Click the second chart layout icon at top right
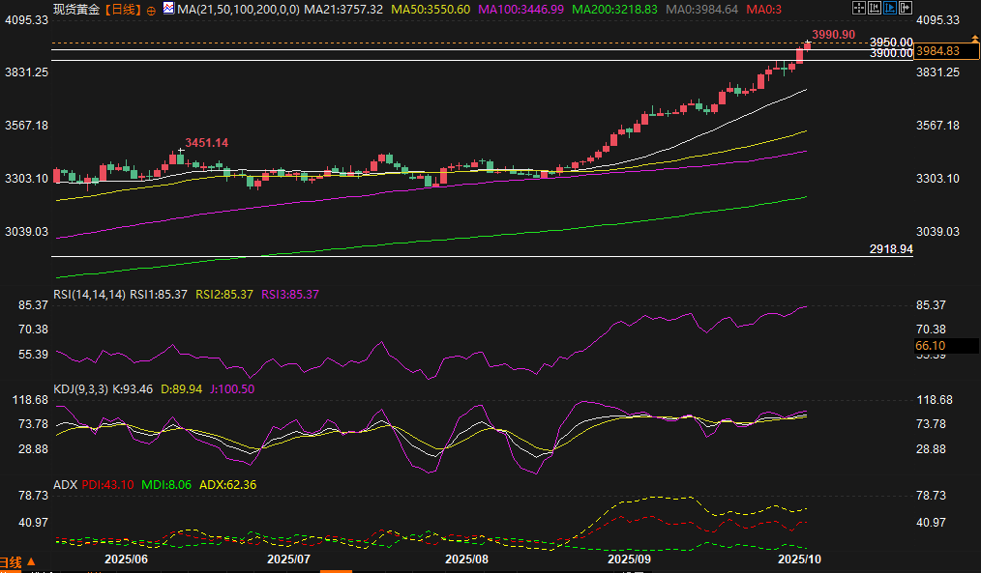 coord(875,8)
